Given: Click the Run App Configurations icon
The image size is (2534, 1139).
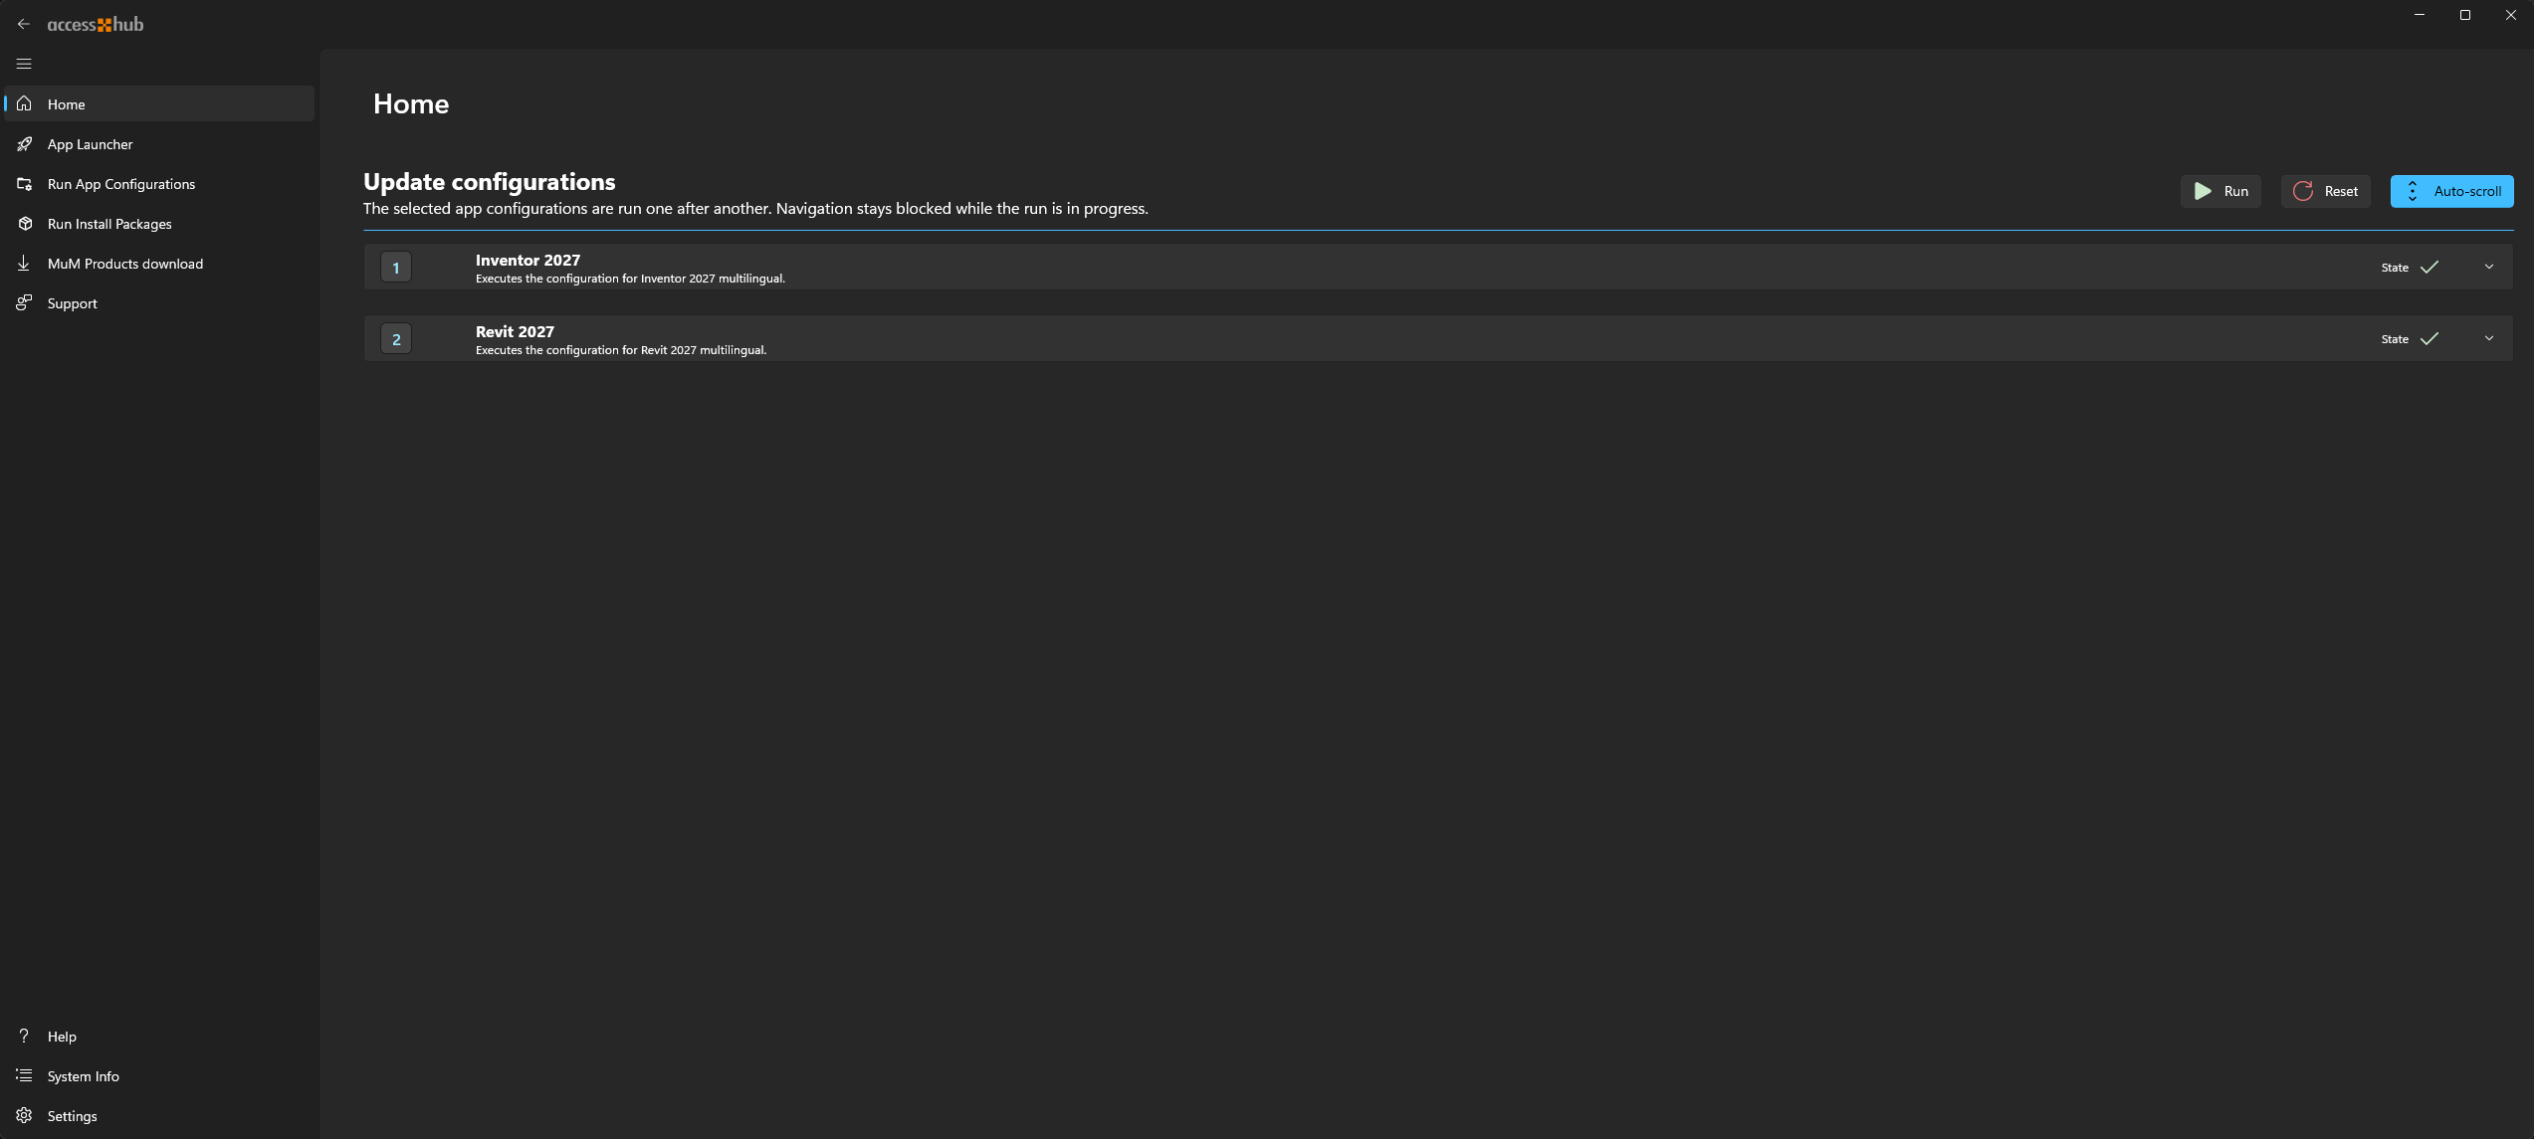Looking at the screenshot, I should click(x=24, y=183).
